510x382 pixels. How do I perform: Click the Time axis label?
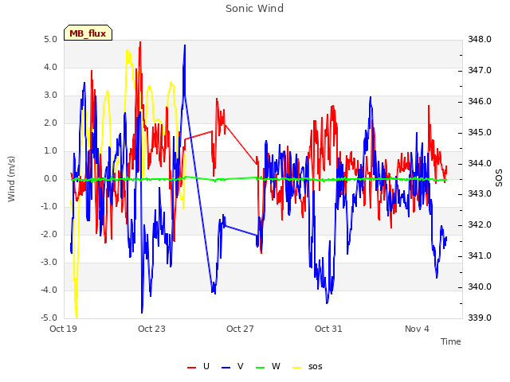(451, 341)
